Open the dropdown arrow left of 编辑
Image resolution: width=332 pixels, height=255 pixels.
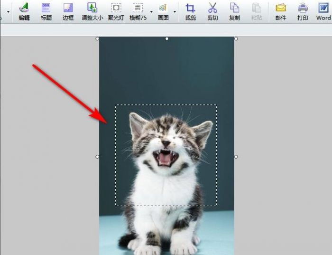[x=8, y=12]
